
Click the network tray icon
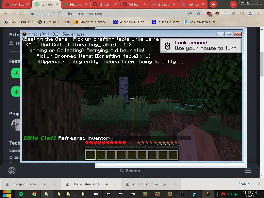pos(230,194)
